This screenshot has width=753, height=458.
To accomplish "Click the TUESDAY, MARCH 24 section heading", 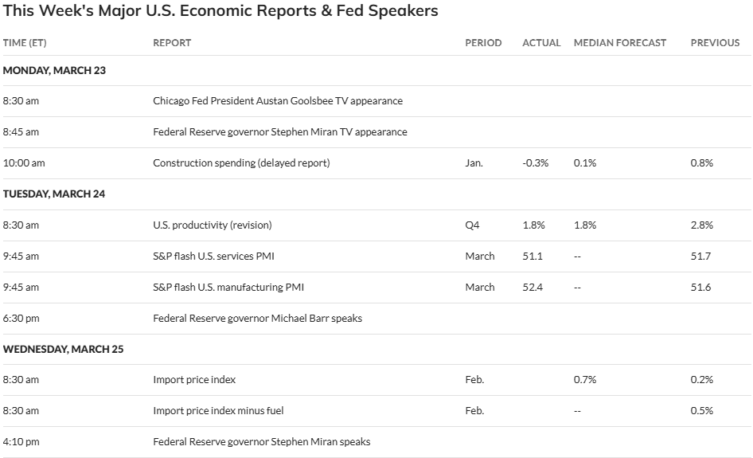I will click(54, 194).
